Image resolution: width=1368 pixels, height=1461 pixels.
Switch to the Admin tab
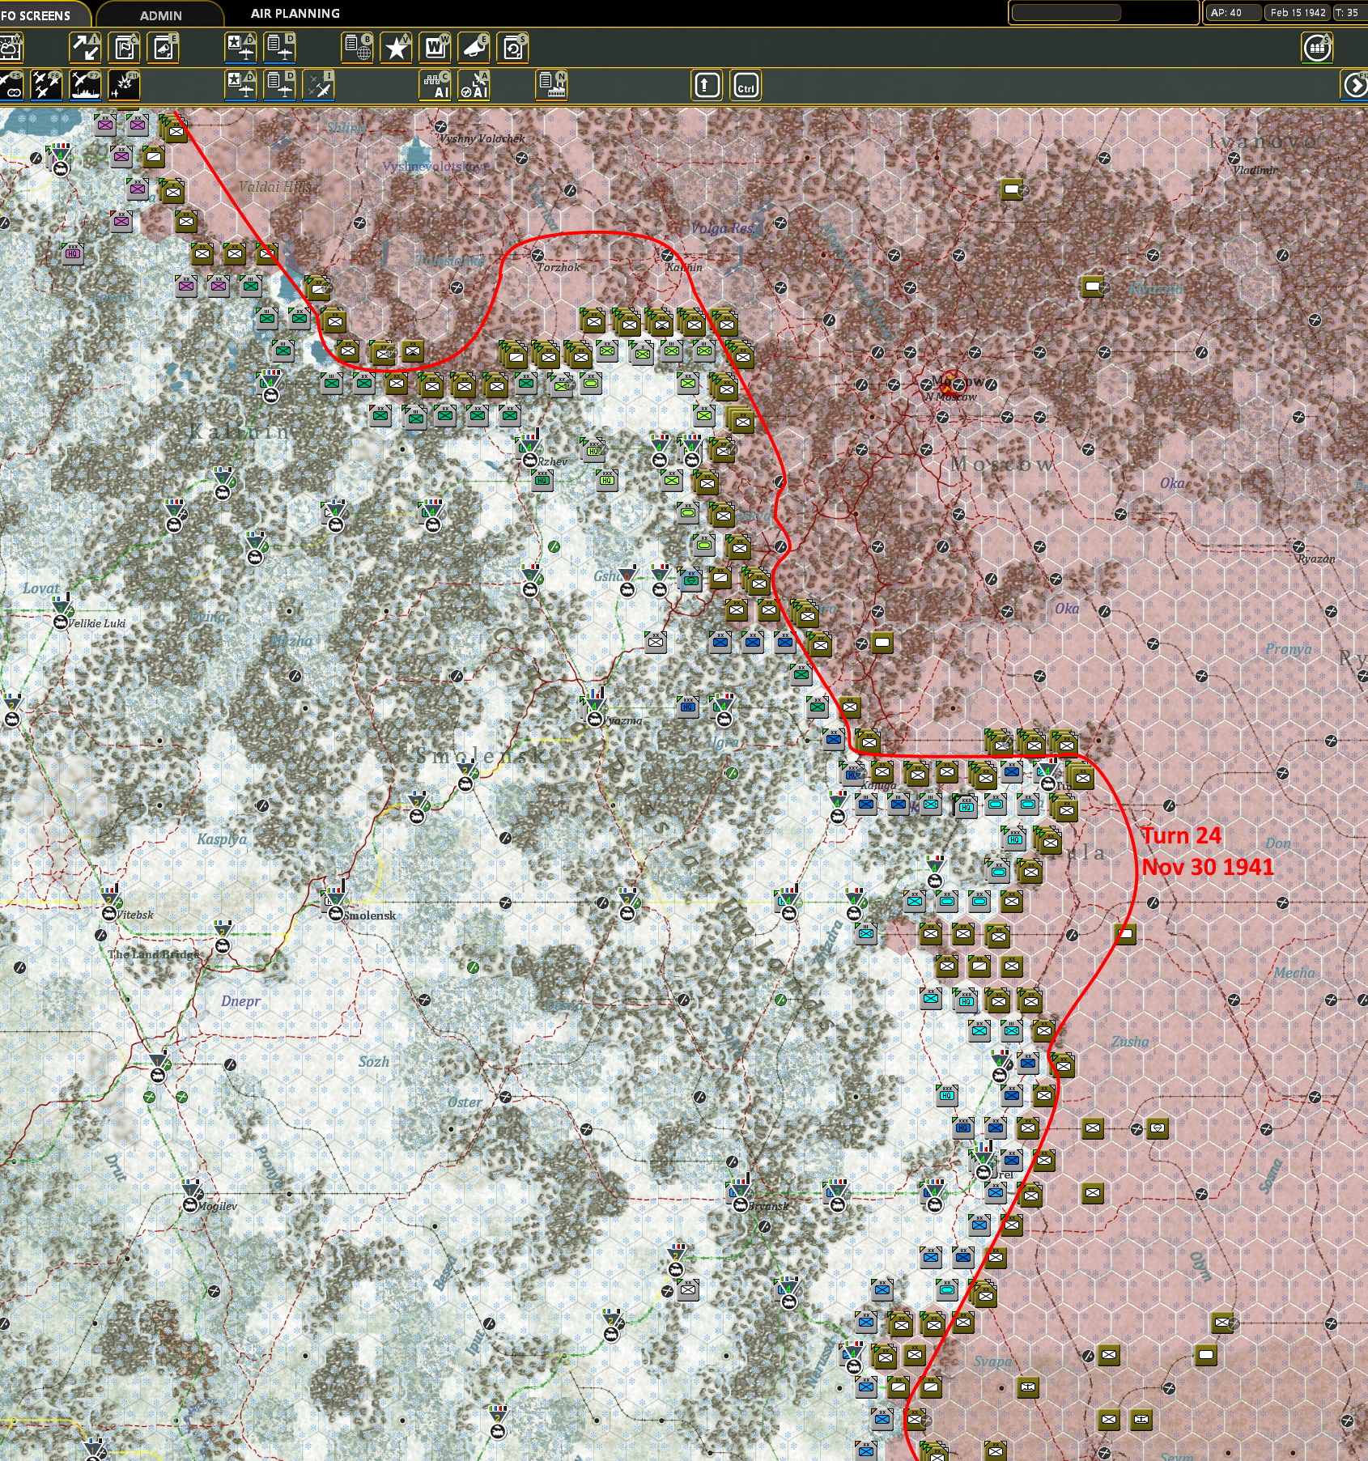(160, 15)
